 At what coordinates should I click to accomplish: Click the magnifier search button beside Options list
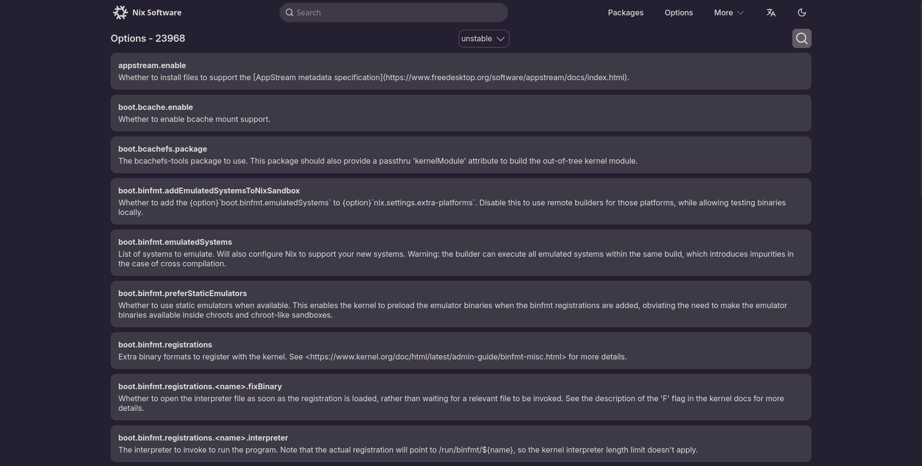(x=801, y=38)
